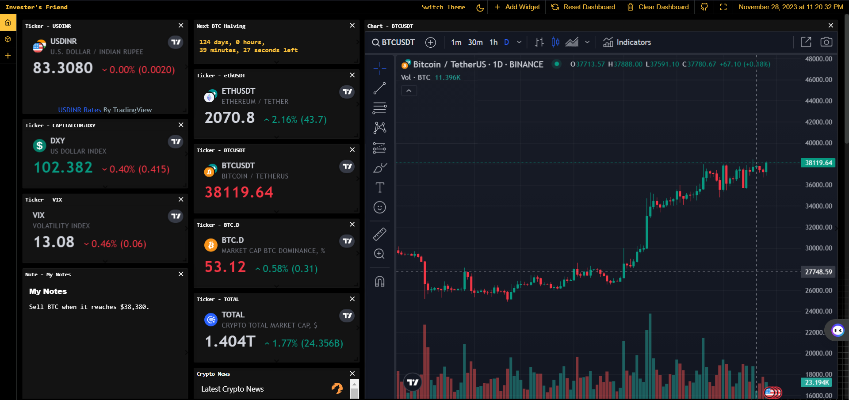The height and width of the screenshot is (400, 849).
Task: Open the USDINR Rates link
Action: click(80, 110)
